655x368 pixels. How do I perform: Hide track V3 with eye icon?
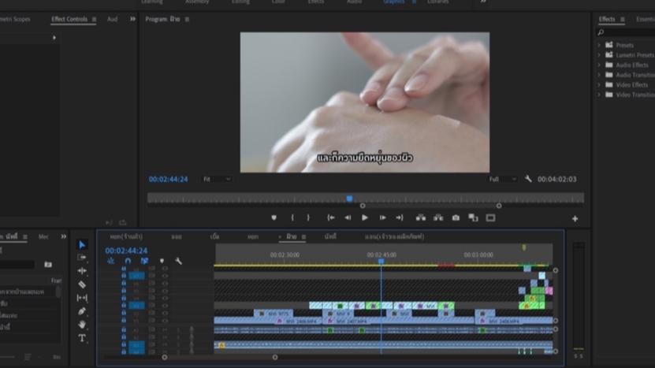point(165,305)
